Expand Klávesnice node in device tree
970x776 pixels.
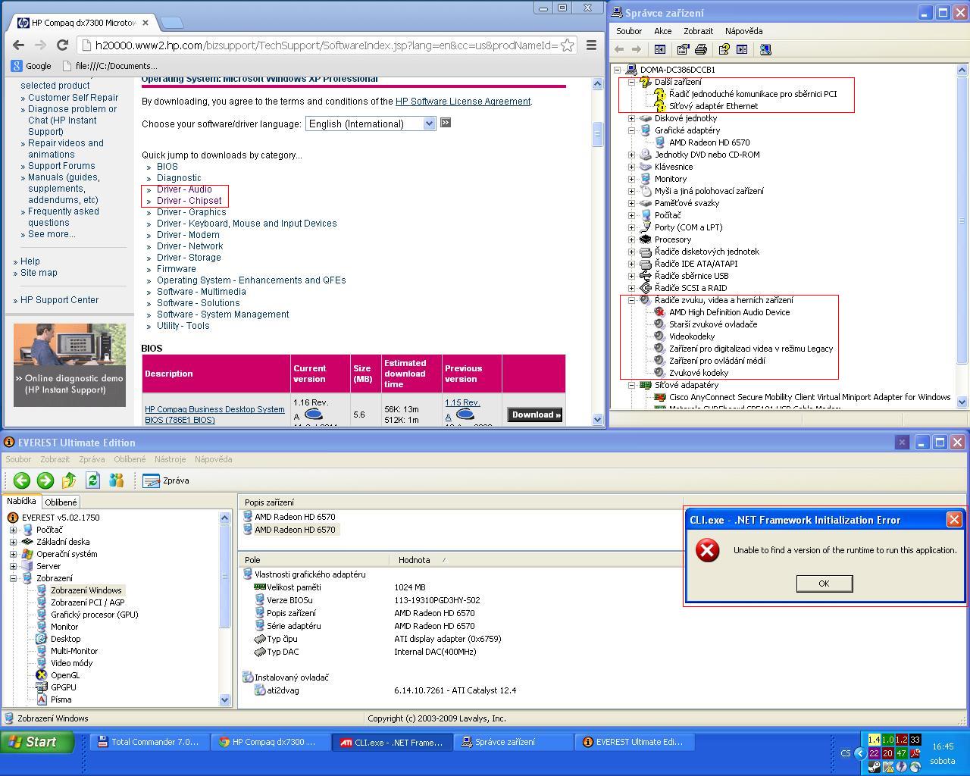pos(631,167)
